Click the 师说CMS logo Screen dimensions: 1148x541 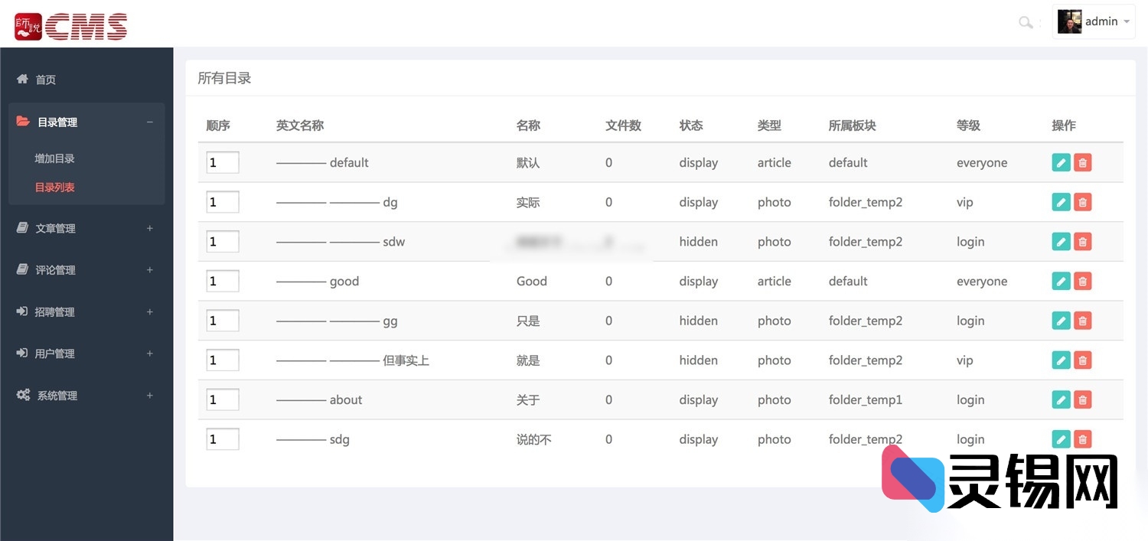coord(69,25)
